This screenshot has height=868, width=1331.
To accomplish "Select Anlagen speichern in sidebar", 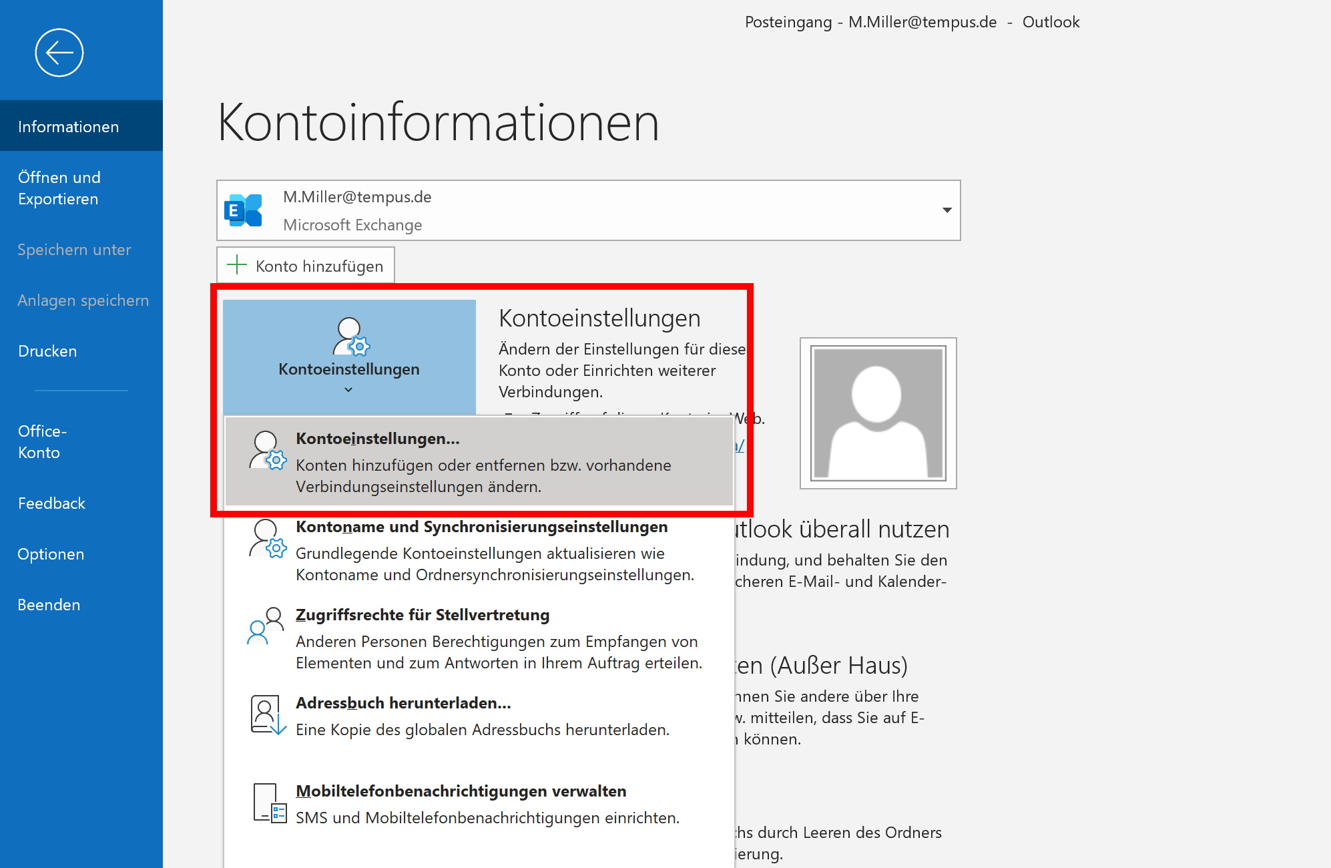I will click(x=81, y=300).
